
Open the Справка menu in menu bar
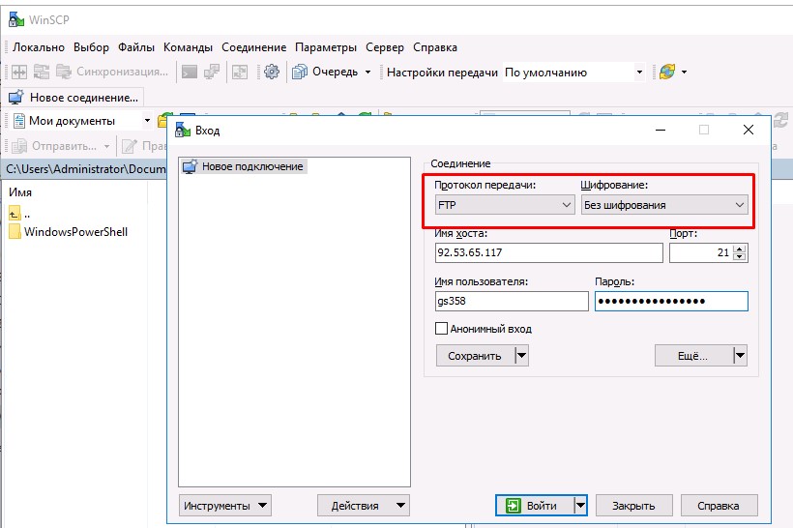point(435,47)
